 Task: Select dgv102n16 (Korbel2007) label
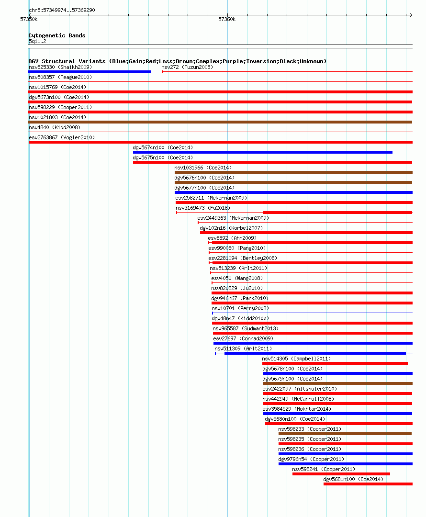coord(231,228)
